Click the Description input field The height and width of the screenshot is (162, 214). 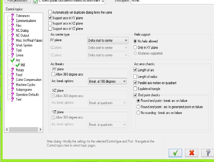[x=172, y=2]
